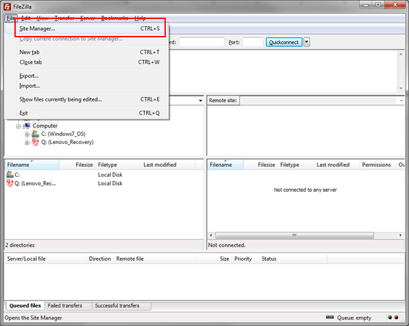Click remote scrollbar left arrow
The image size is (409, 326).
211,235
